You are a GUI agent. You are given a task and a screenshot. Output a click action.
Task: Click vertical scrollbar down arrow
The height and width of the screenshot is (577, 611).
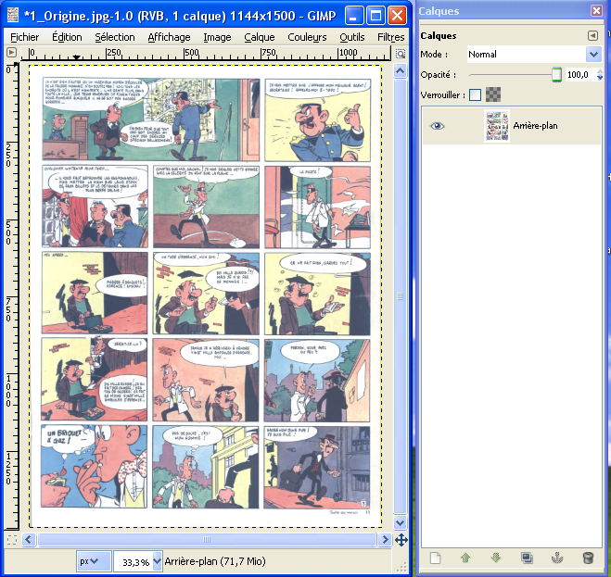401,522
